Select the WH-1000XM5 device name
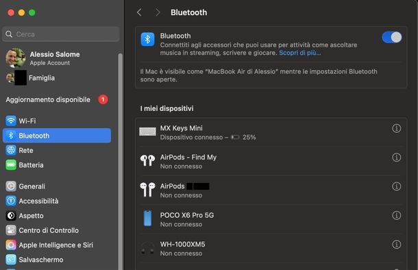 [182, 244]
